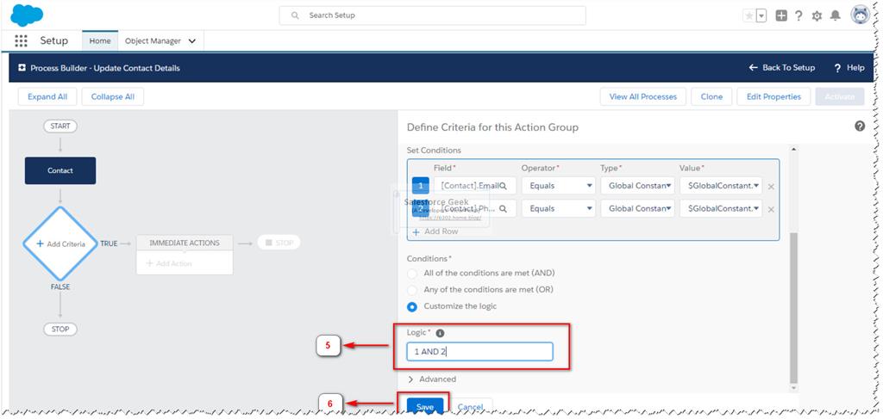
Task: Open the favorites list dropdown arrow
Action: (761, 15)
